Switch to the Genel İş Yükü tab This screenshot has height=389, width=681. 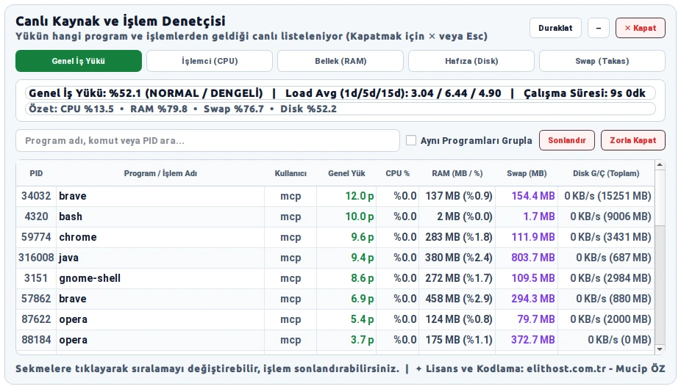[x=79, y=61]
